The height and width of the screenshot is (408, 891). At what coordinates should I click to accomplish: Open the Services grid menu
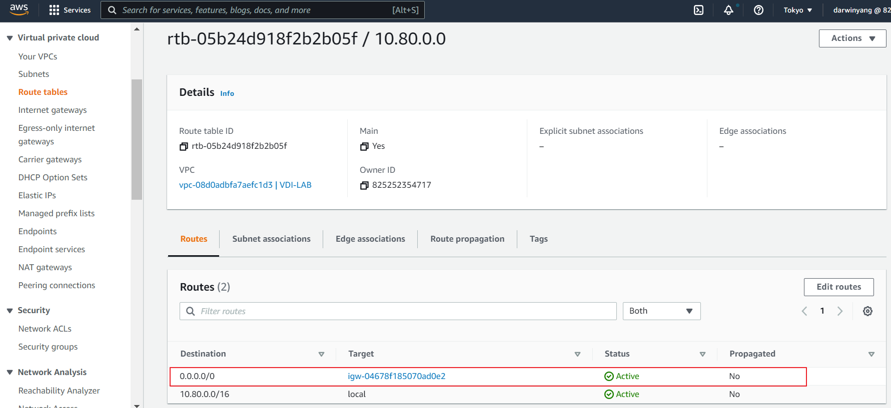[x=70, y=10]
